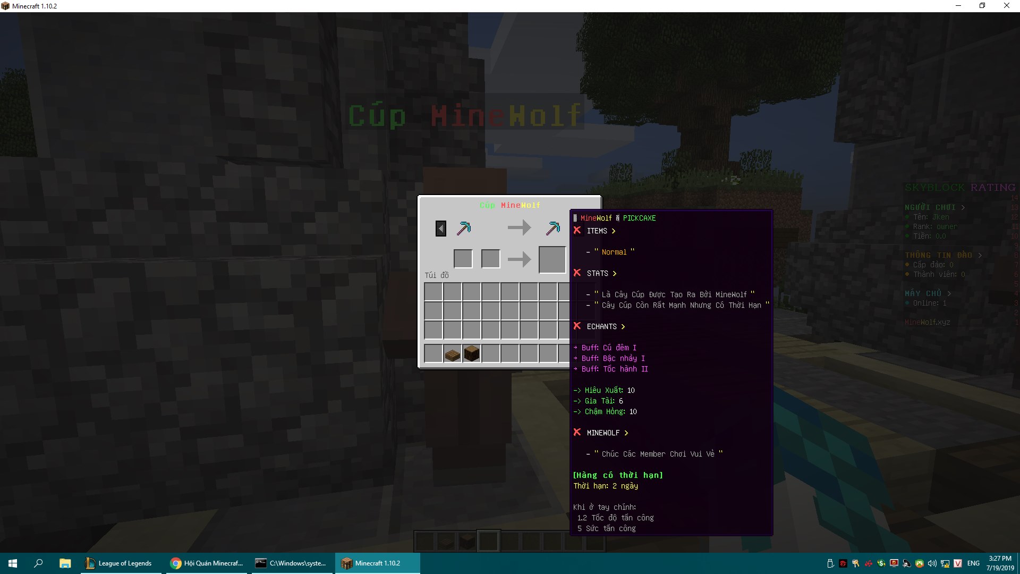Click the first empty hotbar inventory slot
Screen dimensions: 1020x574
[433, 353]
